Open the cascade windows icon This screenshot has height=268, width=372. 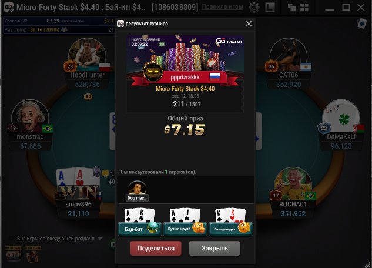[291, 8]
